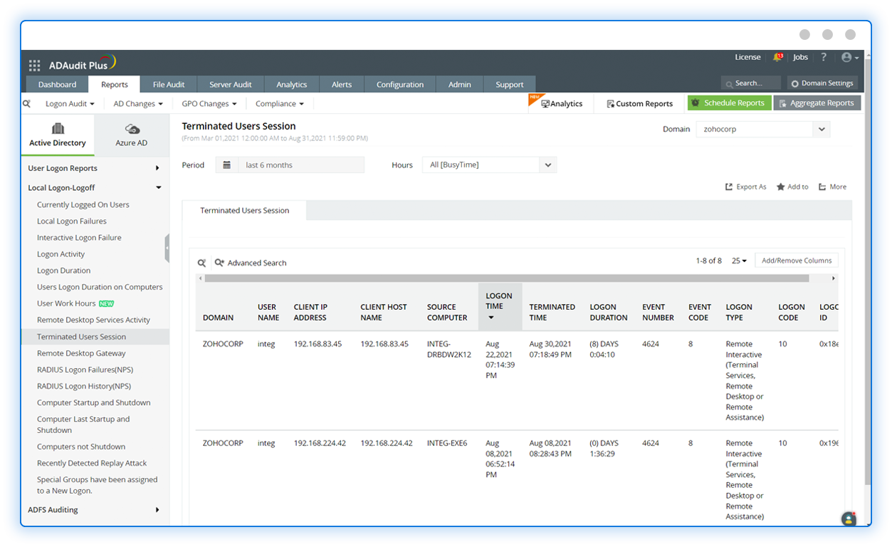Expand ADFS Auditing section
This screenshot has height=547, width=892.
94,509
